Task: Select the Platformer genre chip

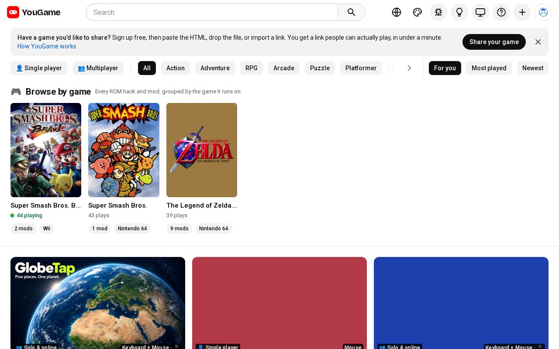Action: tap(361, 68)
